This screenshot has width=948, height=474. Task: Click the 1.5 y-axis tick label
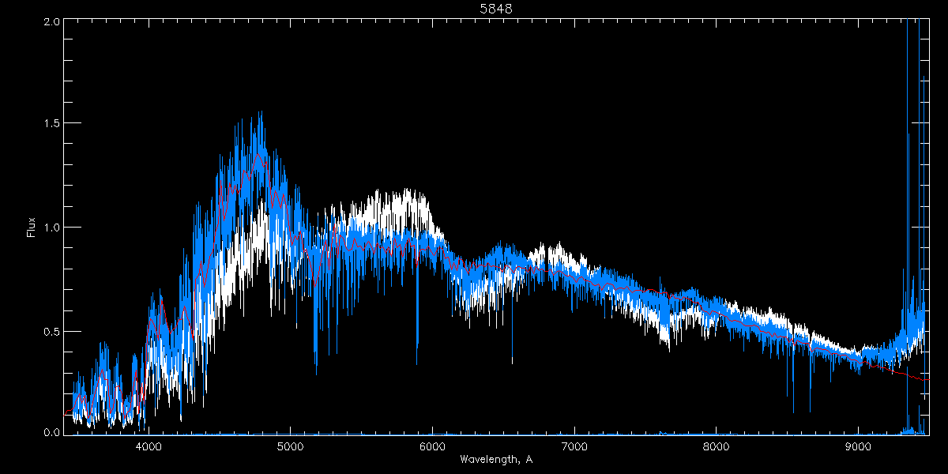(51, 123)
